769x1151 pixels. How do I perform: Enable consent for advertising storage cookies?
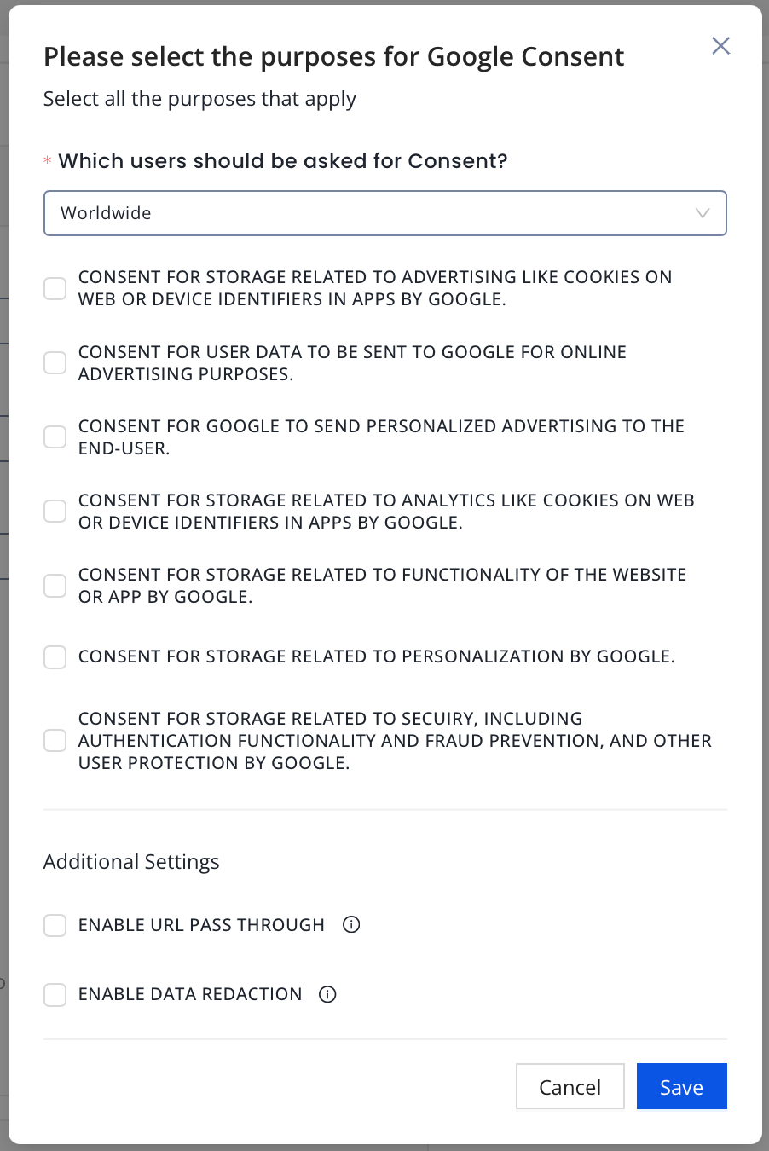click(x=55, y=288)
